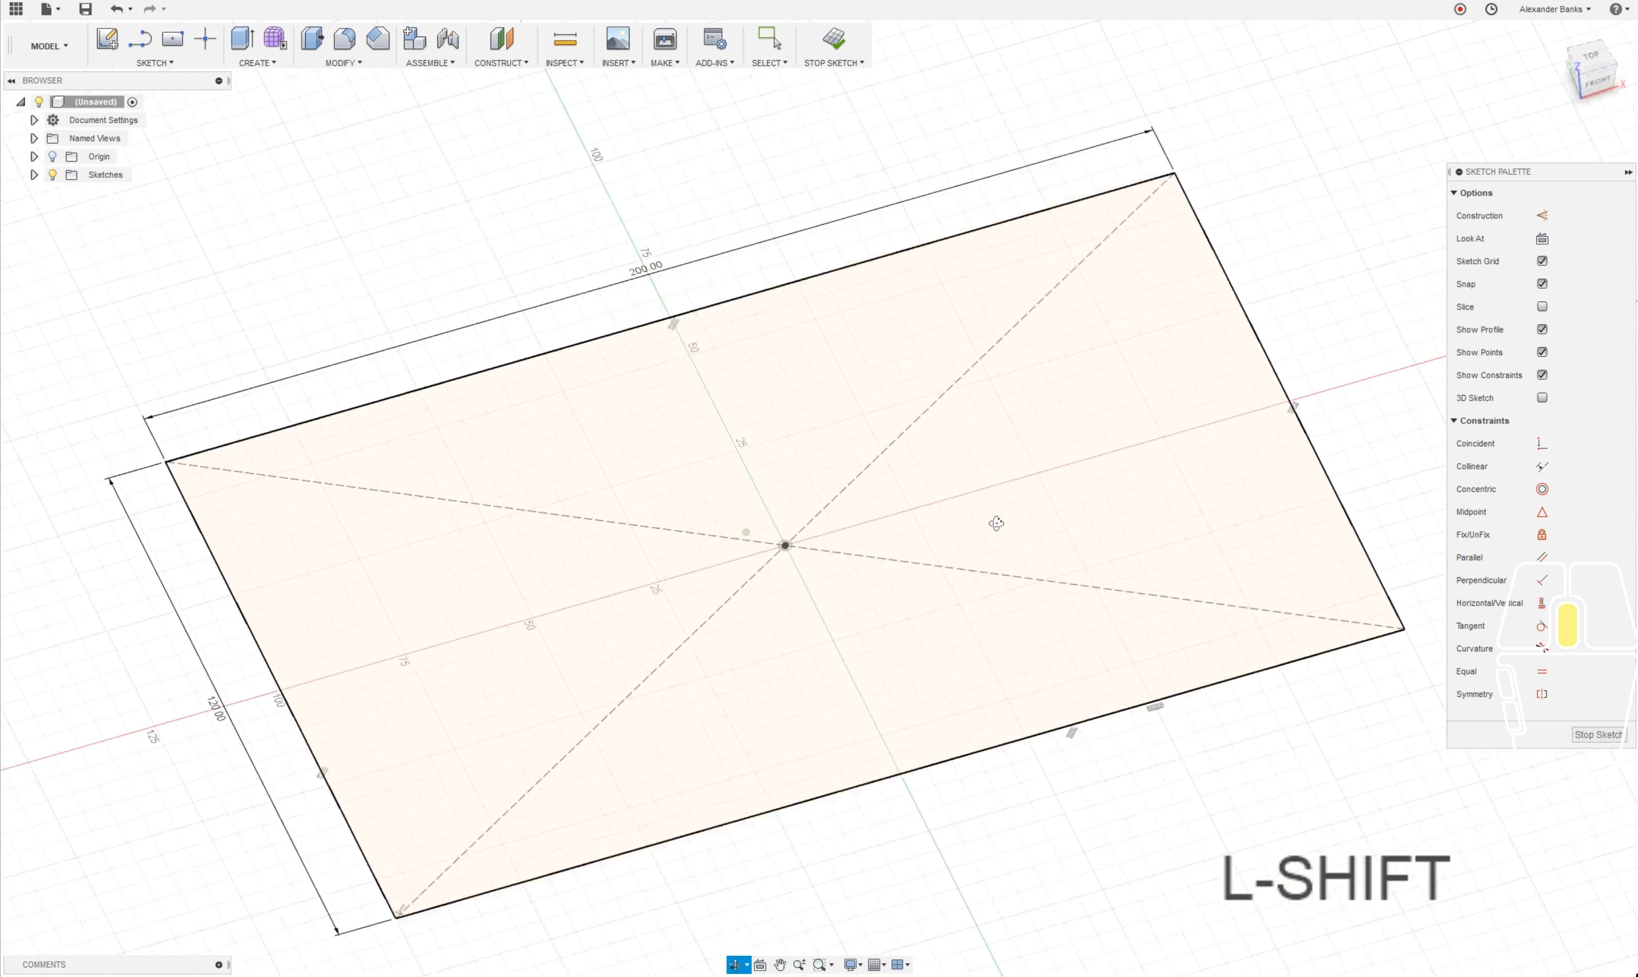Click the Look At icon in palette
The height and width of the screenshot is (977, 1638).
[x=1542, y=239]
